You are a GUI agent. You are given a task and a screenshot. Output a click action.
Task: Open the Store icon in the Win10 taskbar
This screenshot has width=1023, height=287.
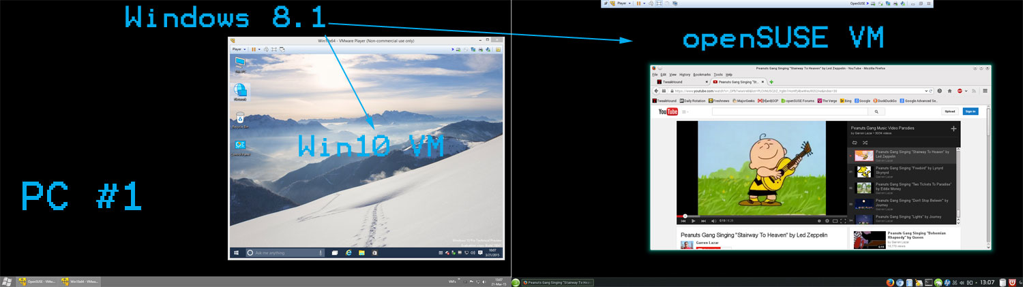pyautogui.click(x=374, y=252)
